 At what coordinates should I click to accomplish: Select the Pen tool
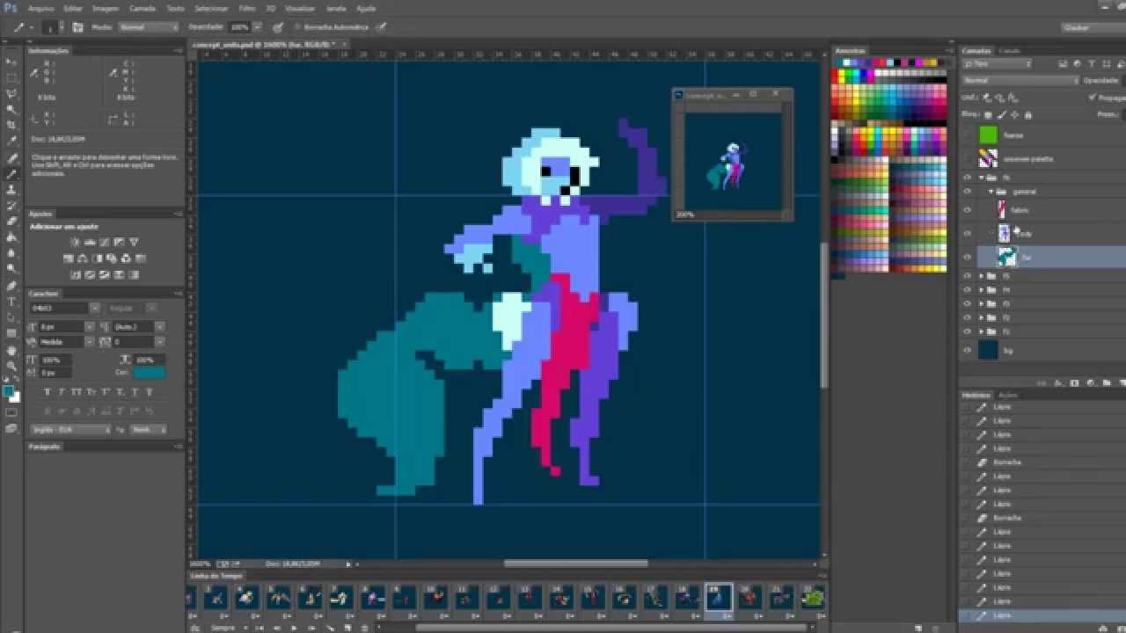pos(11,286)
